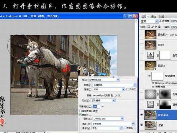Select the 图层3 layer thumbnail

[150, 45]
